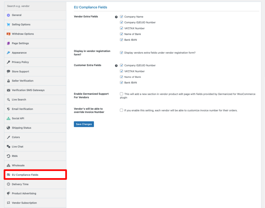
Task: Open Privacy Policy settings
Action: pos(35,62)
